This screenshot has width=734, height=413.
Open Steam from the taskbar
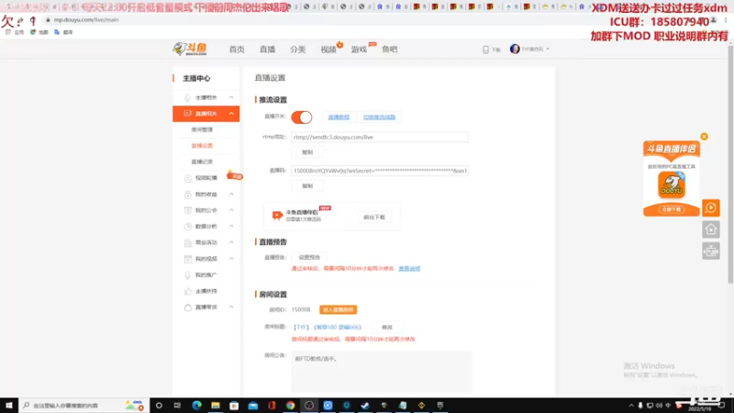365,405
